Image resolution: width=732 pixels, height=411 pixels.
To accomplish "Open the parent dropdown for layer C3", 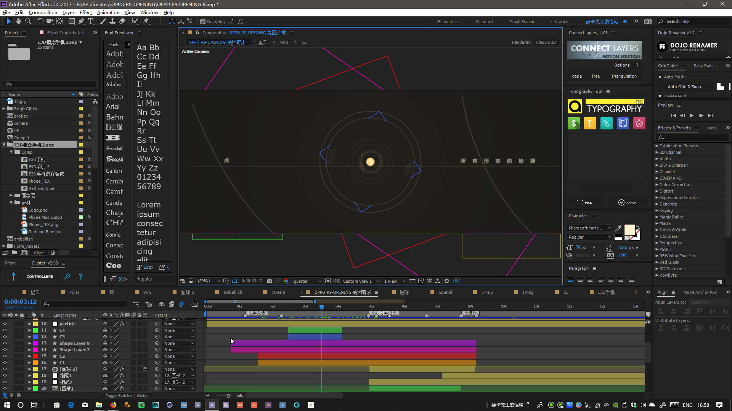I will point(179,337).
